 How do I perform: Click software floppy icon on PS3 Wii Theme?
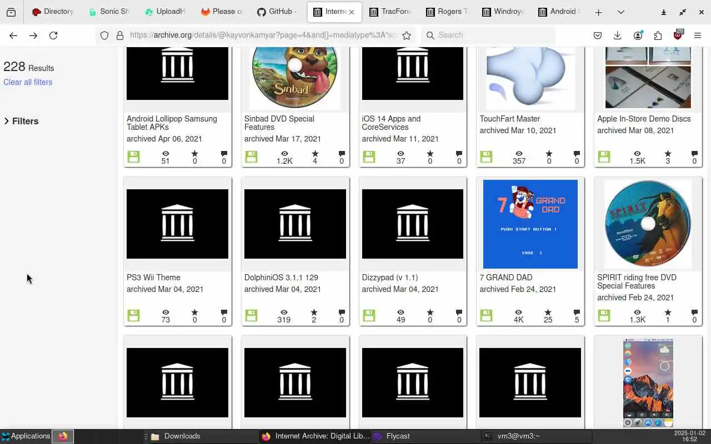[x=133, y=315]
